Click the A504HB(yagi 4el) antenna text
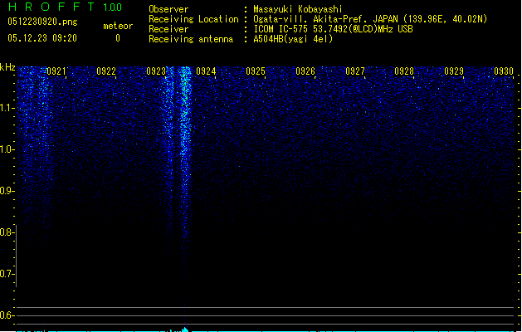 click(x=293, y=39)
